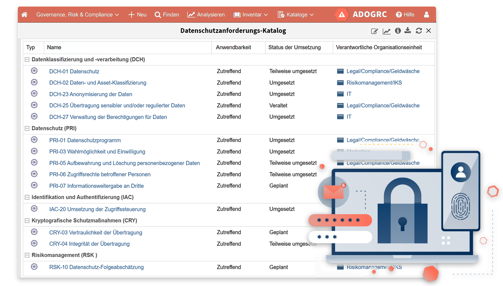
Task: Click the org unit icon beside Risikomanagement/IKS in DCH-02 row
Action: [340, 82]
